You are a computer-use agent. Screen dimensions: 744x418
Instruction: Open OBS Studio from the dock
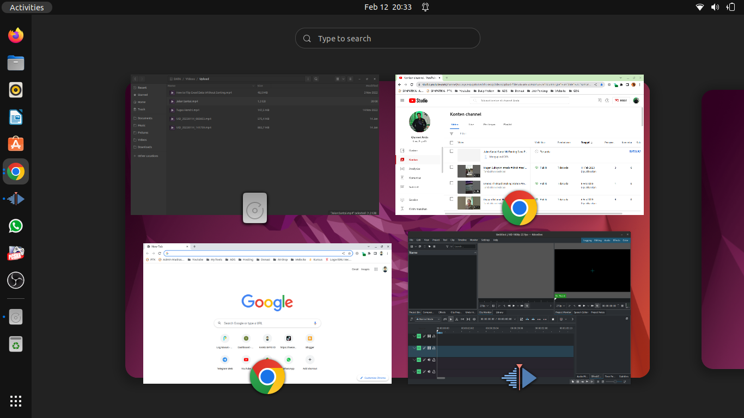point(16,280)
